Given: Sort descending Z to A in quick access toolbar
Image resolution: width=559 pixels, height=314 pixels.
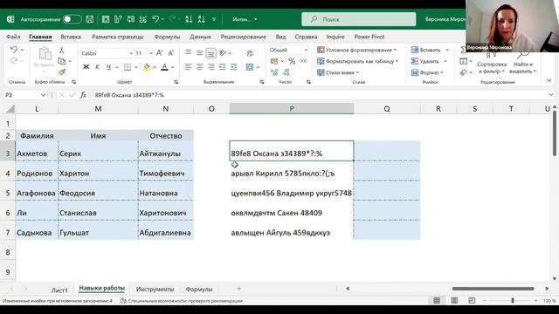Looking at the screenshot, I should [x=202, y=19].
